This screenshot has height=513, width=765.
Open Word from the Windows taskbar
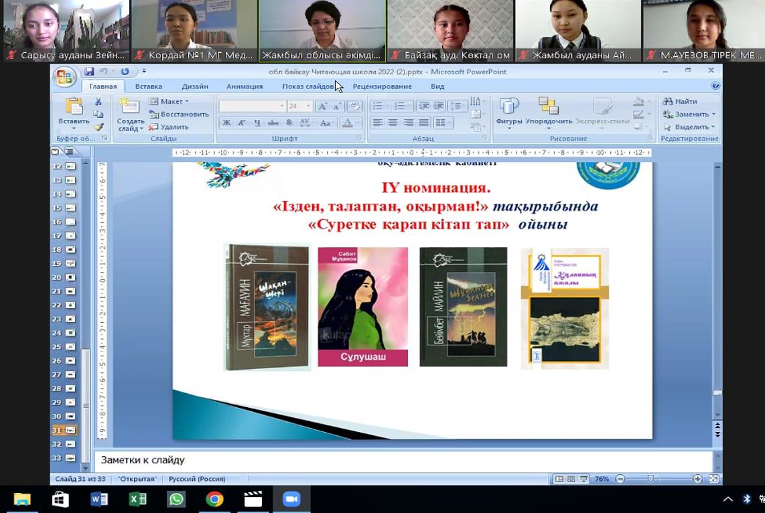99,500
